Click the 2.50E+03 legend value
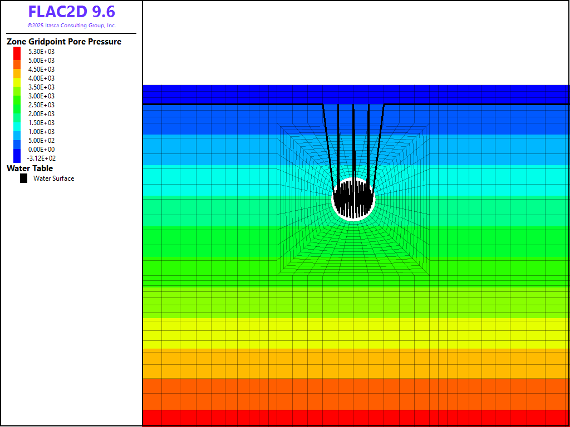 [x=42, y=105]
